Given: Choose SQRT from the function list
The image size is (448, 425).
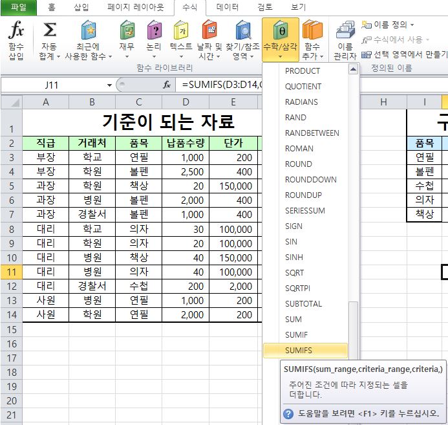Looking at the screenshot, I should [x=305, y=273].
